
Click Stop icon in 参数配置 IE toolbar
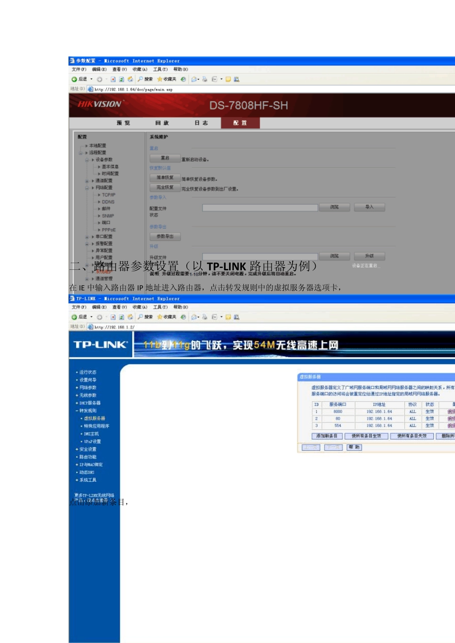tap(114, 79)
